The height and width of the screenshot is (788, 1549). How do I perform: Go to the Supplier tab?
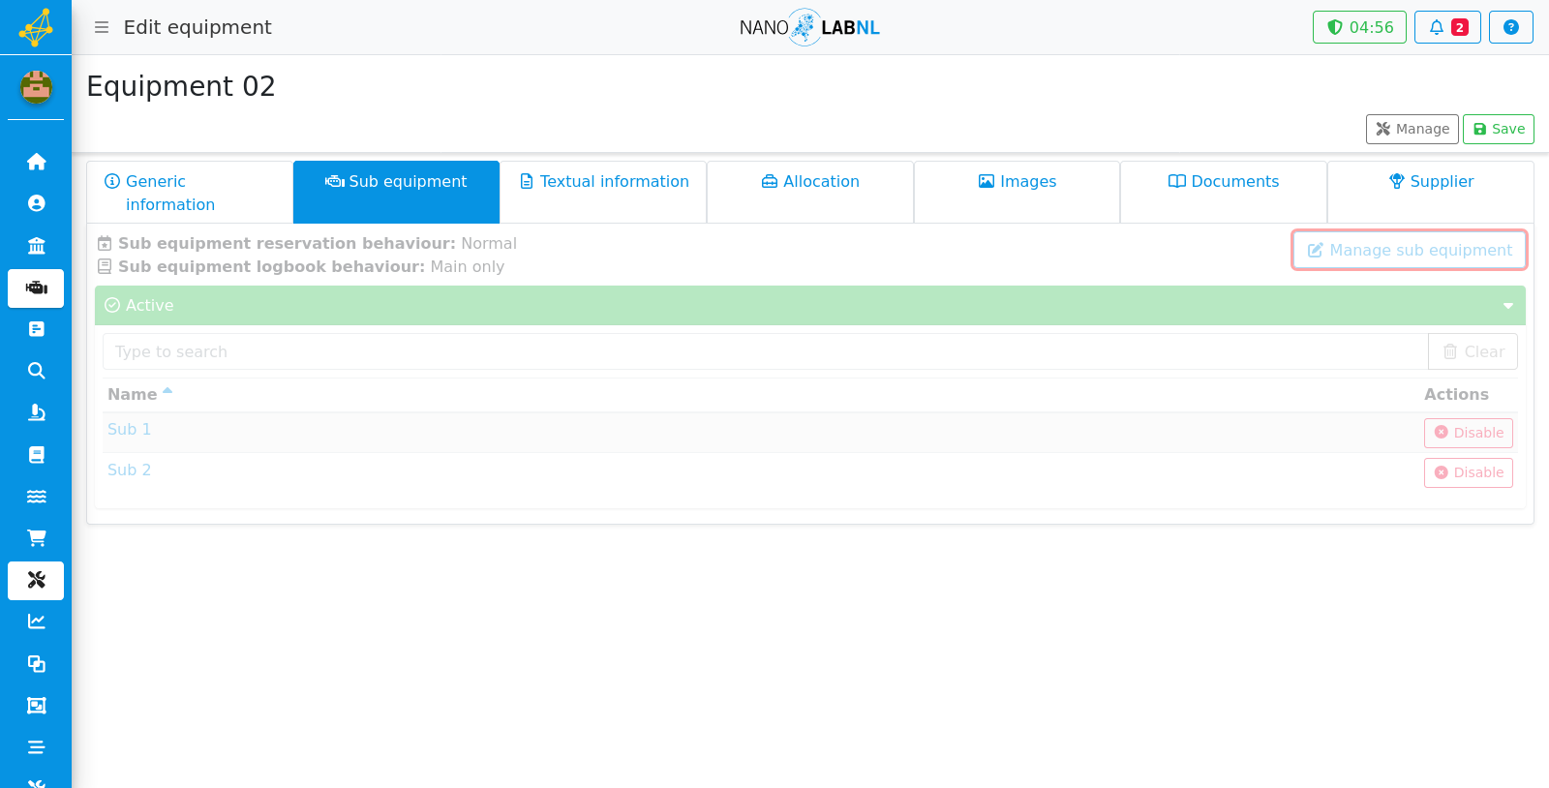[1431, 193]
